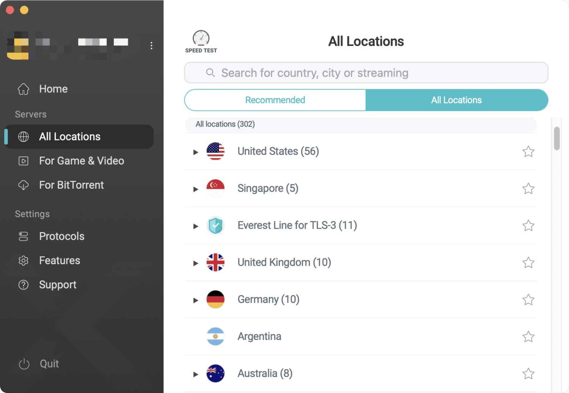Click the locations list scrollbar
The height and width of the screenshot is (393, 569).
click(556, 139)
